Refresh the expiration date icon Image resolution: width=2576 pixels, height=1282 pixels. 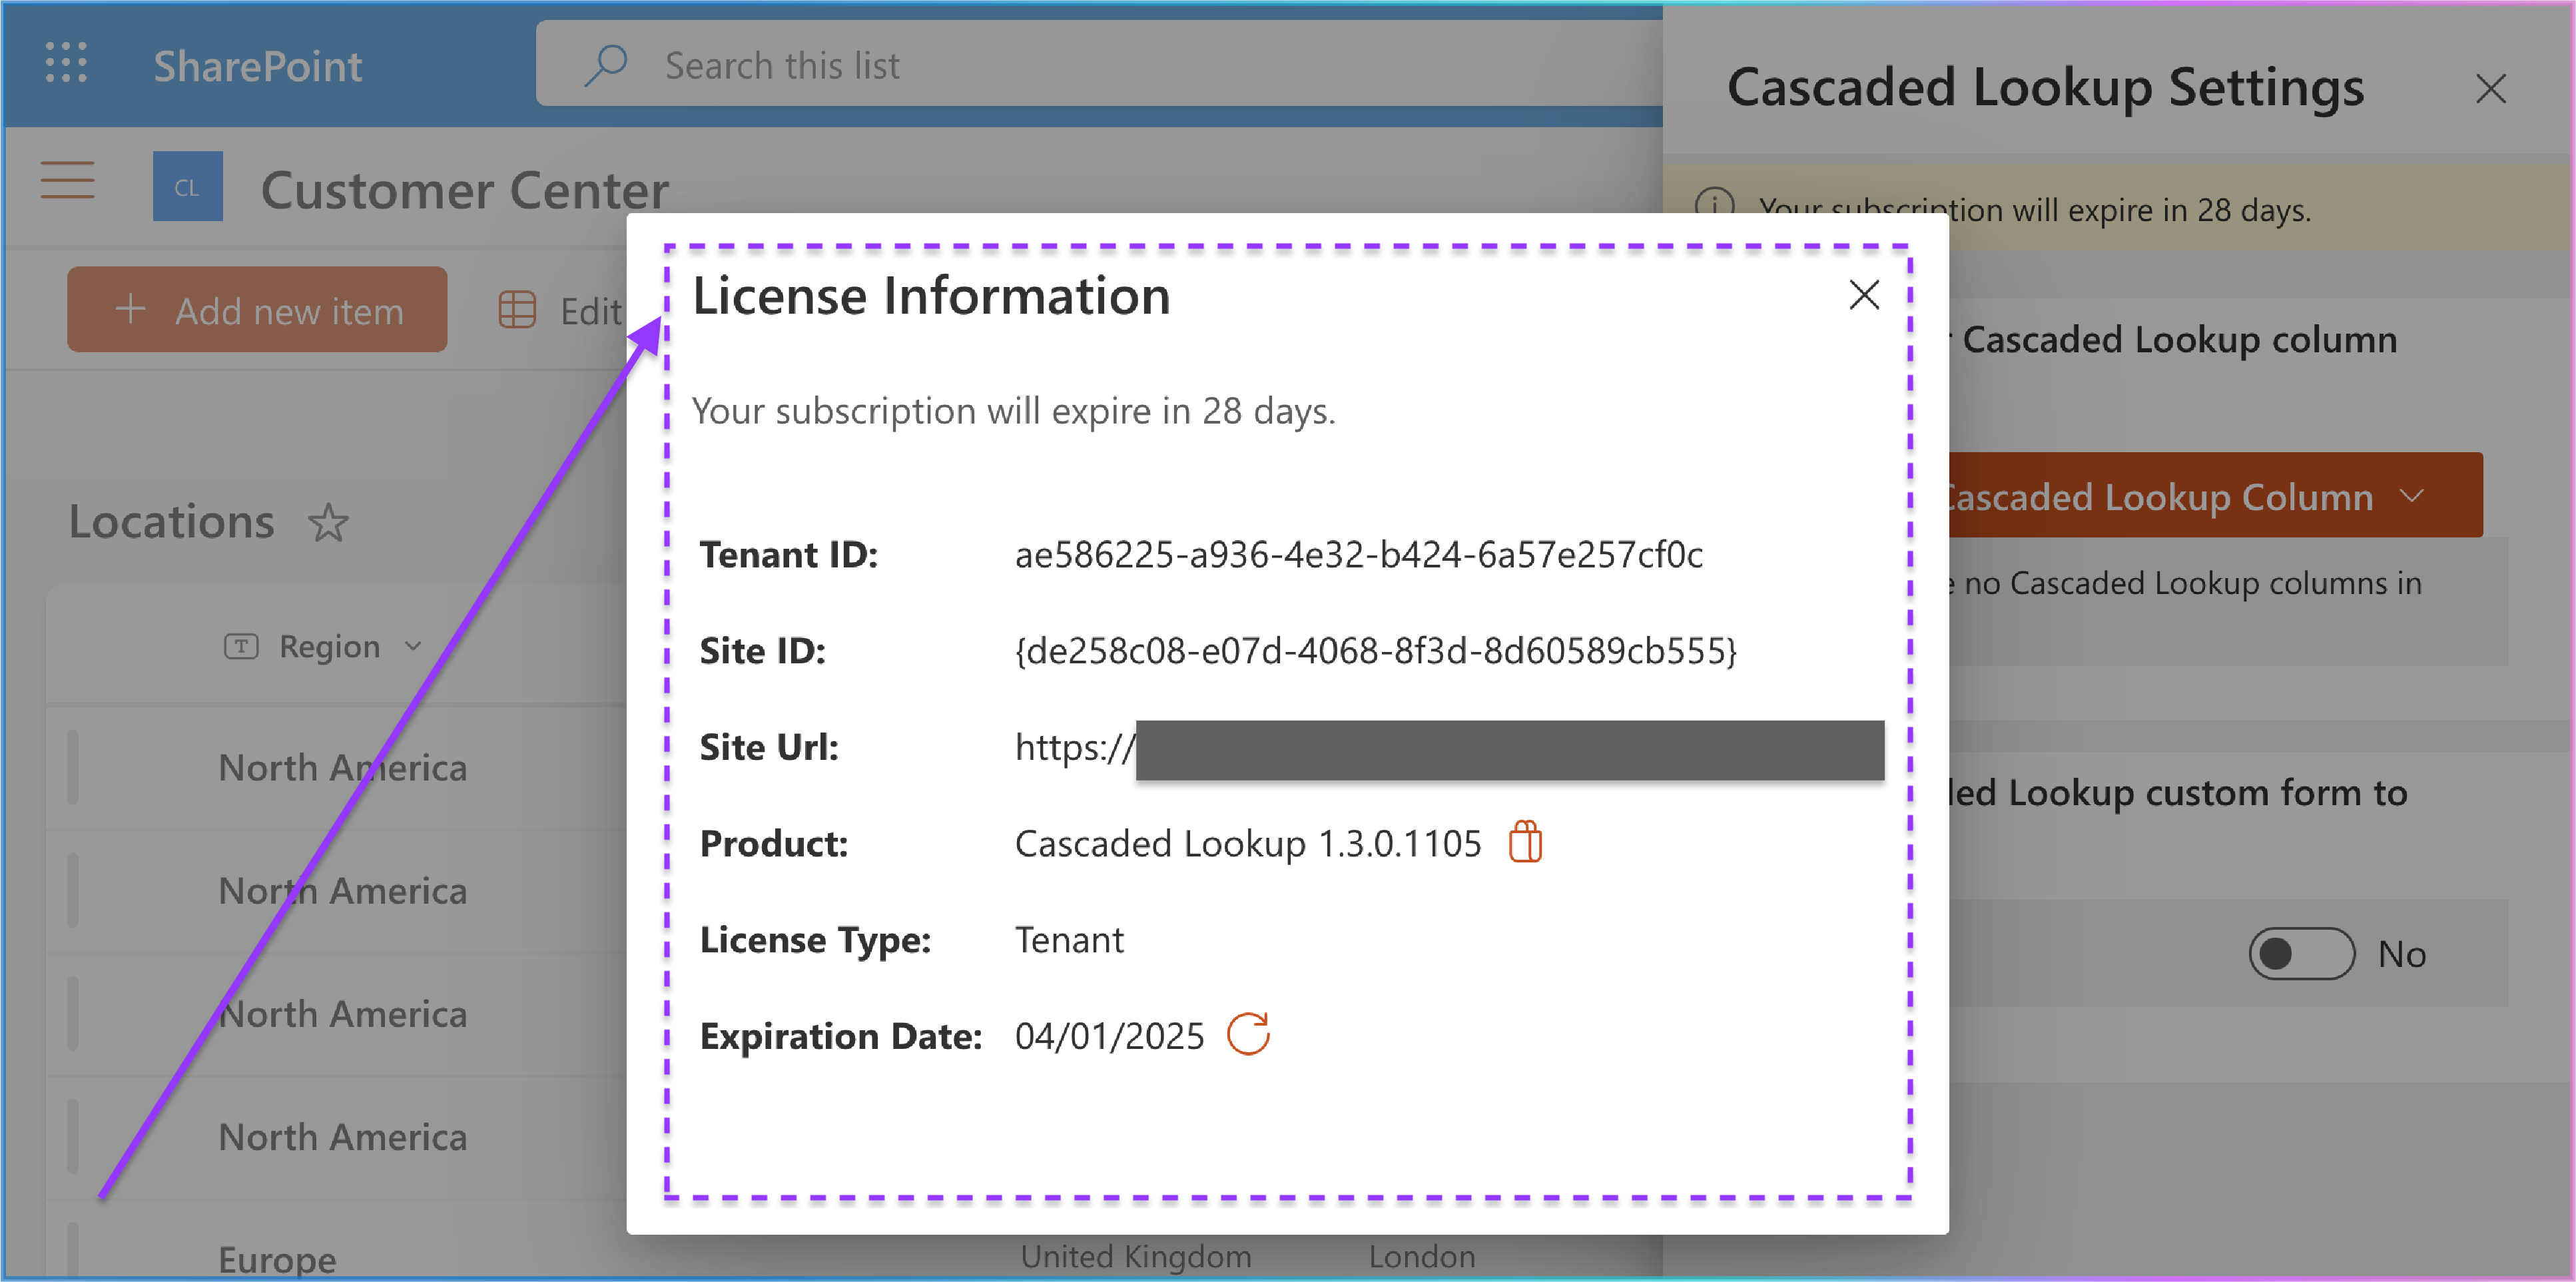(x=1248, y=1034)
